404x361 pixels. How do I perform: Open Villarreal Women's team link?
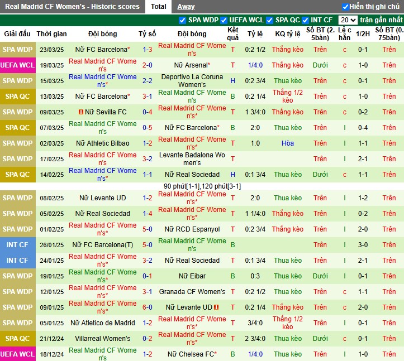coord(103,338)
